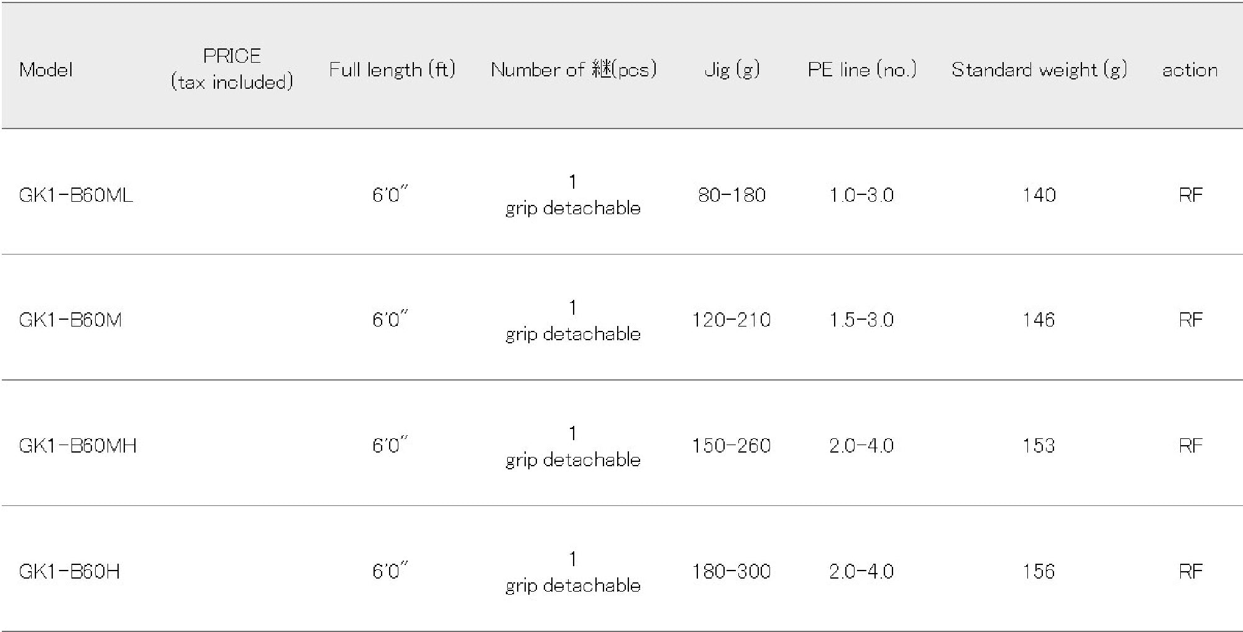Select model GK1-B60ML
Viewport: 1243px width, 632px height.
(76, 195)
